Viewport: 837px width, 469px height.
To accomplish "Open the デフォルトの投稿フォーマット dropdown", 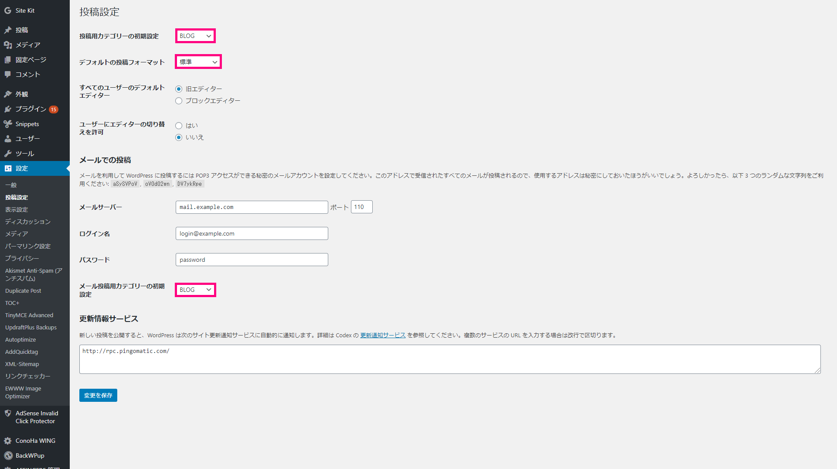I will click(x=198, y=62).
